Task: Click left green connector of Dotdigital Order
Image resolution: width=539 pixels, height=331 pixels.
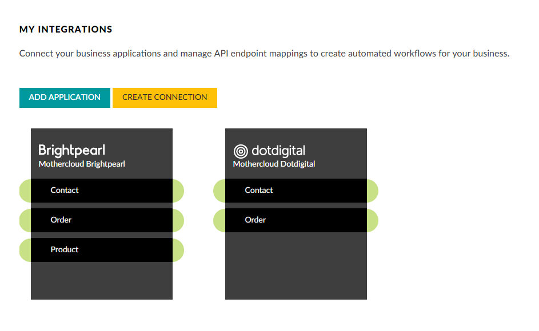Action: click(x=219, y=220)
